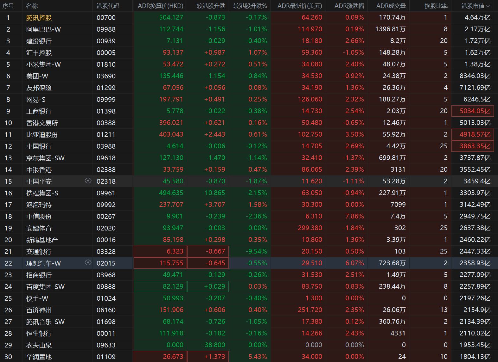
Task: Sort by ADR成交量 column header
Action: coord(391,6)
